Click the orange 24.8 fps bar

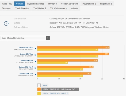[x=64, y=73]
